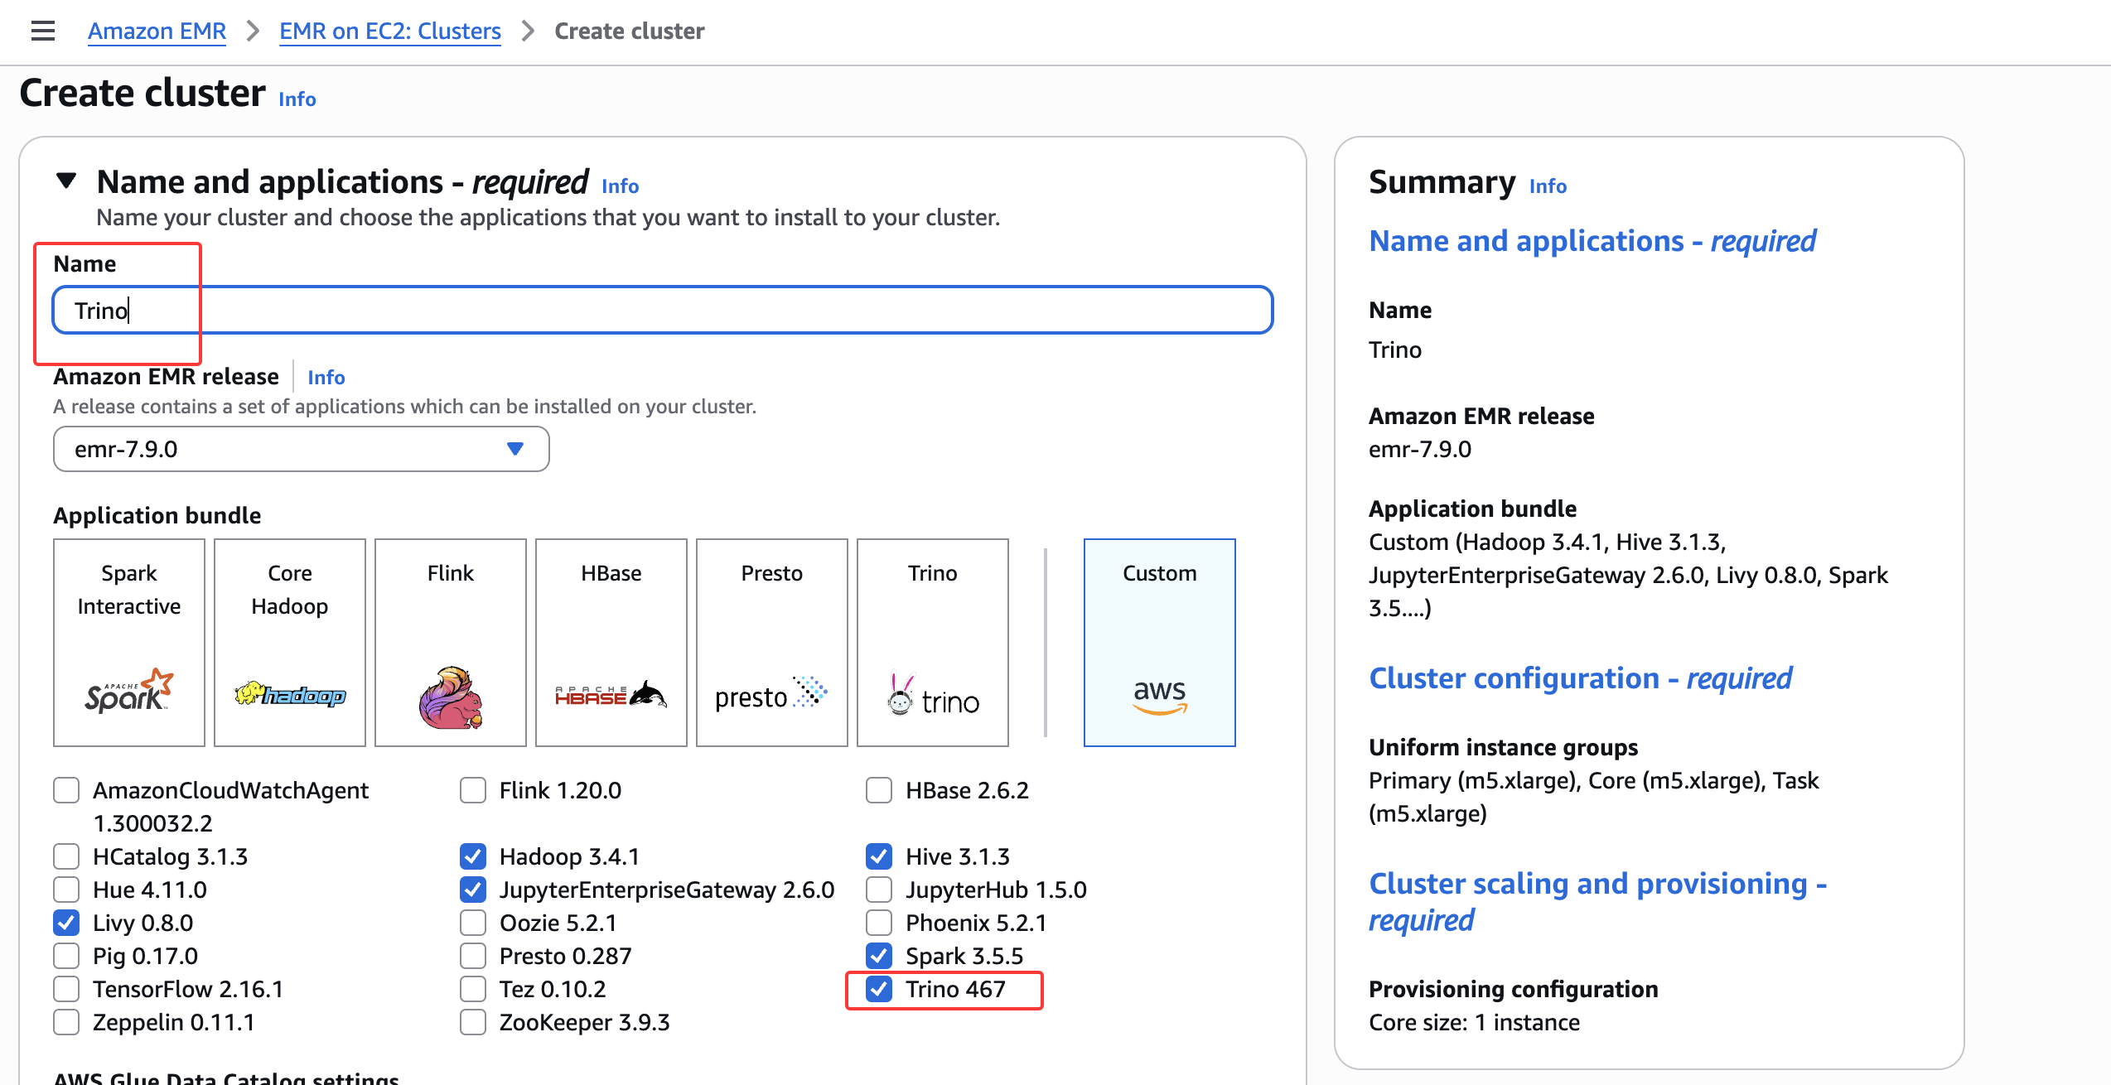This screenshot has width=2111, height=1085.
Task: Select the Trino bundle card
Action: pos(933,643)
